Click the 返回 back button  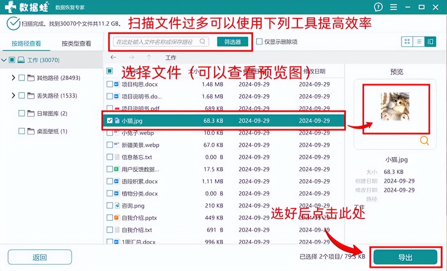pos(40,257)
